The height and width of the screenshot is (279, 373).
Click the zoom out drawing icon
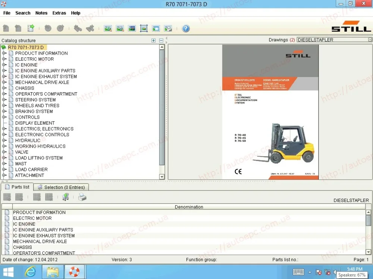pyautogui.click(x=120, y=28)
